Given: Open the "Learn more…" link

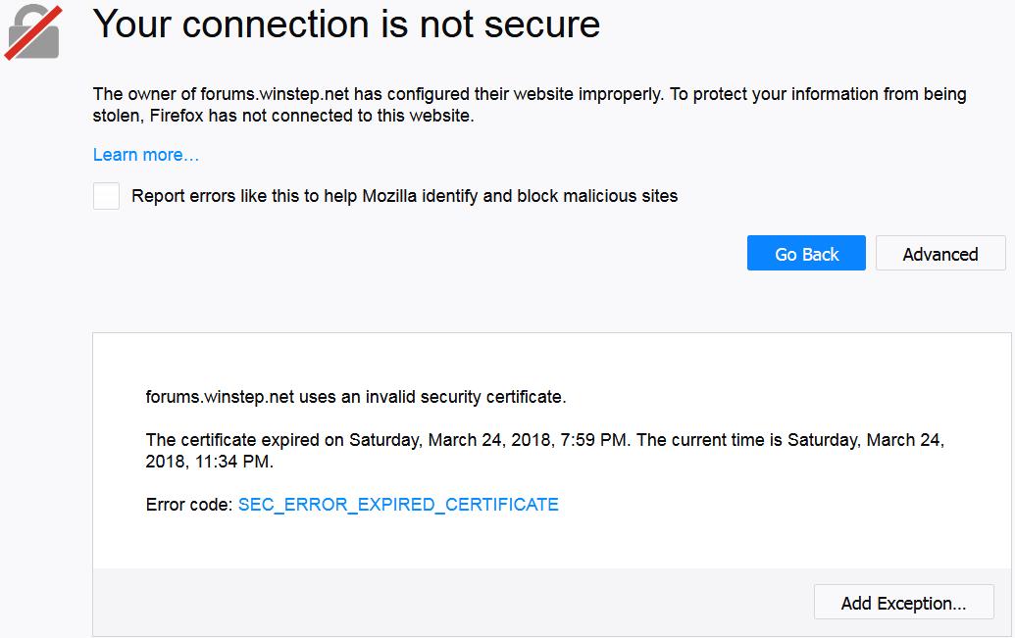Looking at the screenshot, I should coord(145,155).
